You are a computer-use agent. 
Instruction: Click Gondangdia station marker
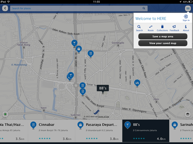118,46
